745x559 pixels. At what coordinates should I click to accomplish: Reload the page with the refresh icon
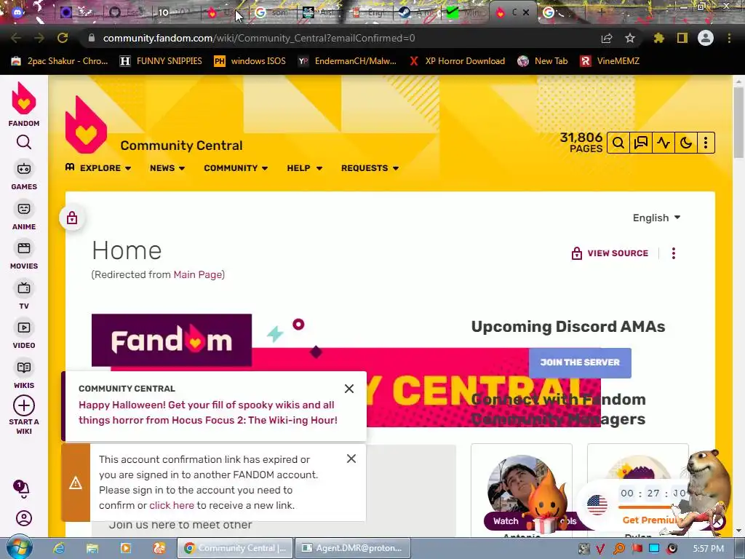coord(63,38)
